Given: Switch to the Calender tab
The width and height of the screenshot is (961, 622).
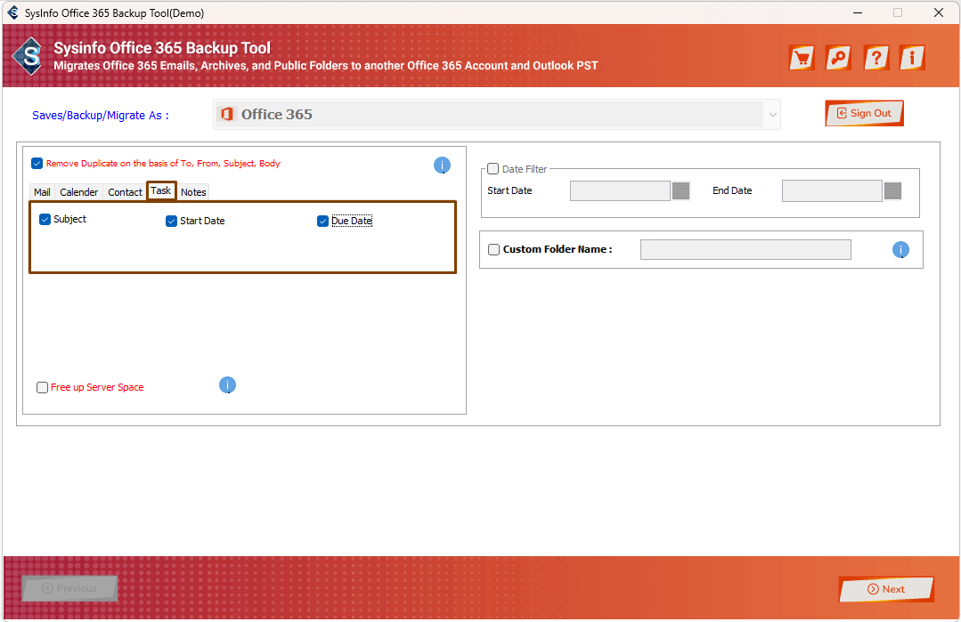Looking at the screenshot, I should [x=79, y=192].
